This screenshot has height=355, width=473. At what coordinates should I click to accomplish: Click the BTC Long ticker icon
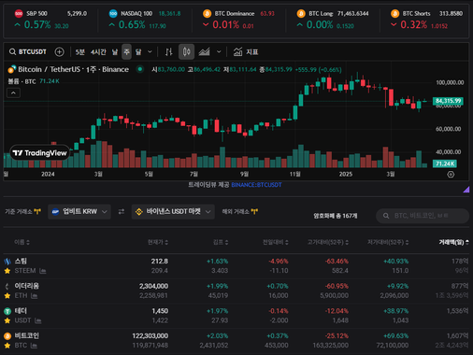coord(301,13)
